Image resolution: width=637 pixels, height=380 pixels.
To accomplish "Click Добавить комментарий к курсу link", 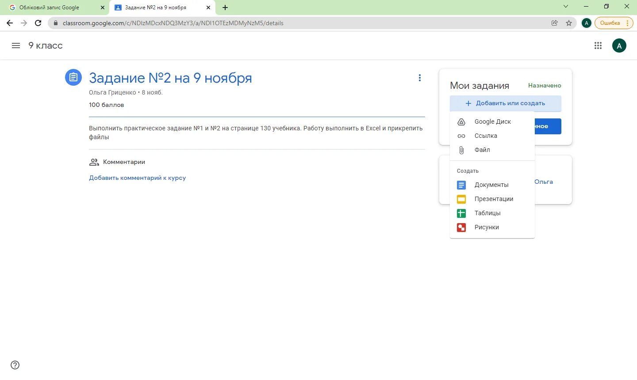I will click(138, 178).
